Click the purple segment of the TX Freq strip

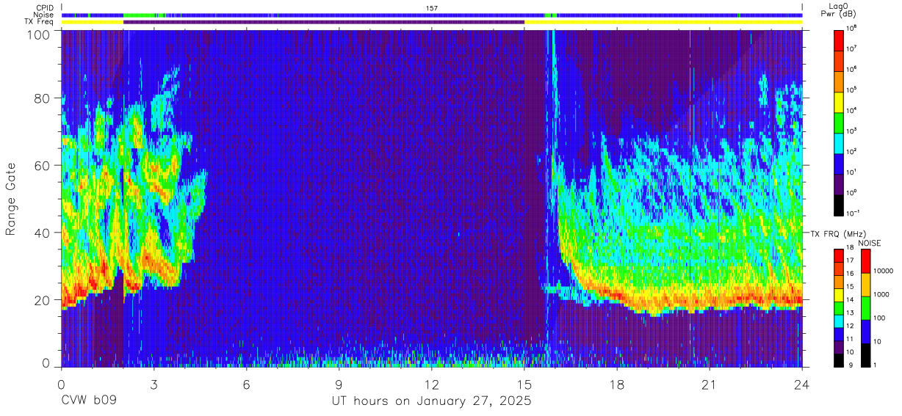[324, 22]
